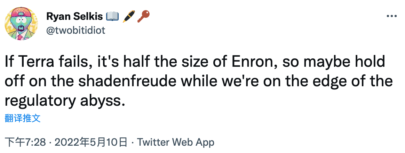
Task: Click the 翻译推文 translate tweet link
Action: 23,119
